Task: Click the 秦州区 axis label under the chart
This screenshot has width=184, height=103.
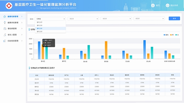Action: [43, 61]
